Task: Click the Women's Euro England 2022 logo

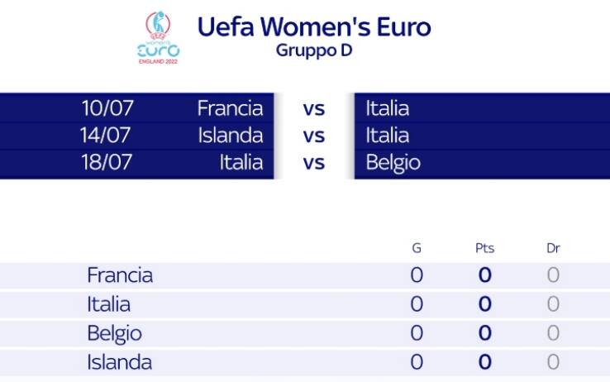Action: click(158, 38)
